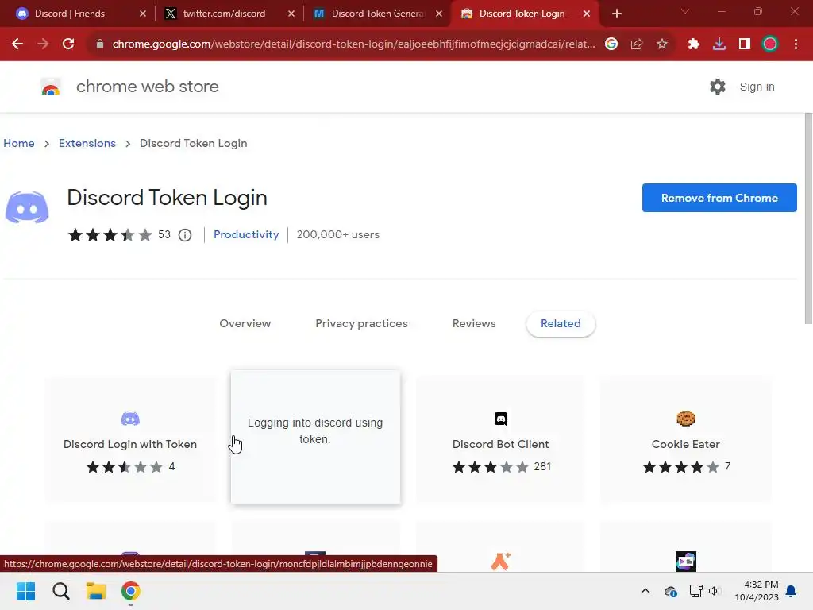Open the Extensions puzzle icon
The image size is (813, 610).
[x=694, y=44]
